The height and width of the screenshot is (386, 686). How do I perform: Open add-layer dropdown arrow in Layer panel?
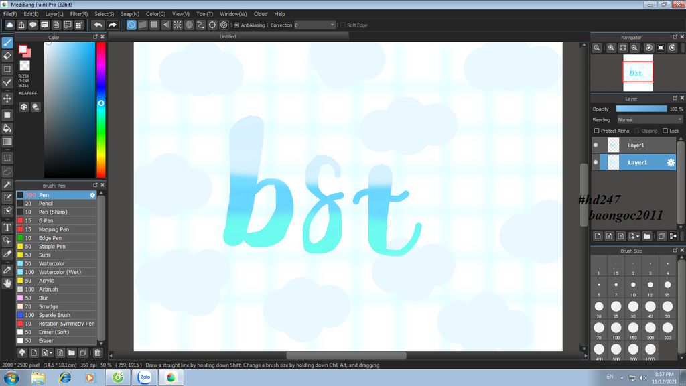point(638,237)
